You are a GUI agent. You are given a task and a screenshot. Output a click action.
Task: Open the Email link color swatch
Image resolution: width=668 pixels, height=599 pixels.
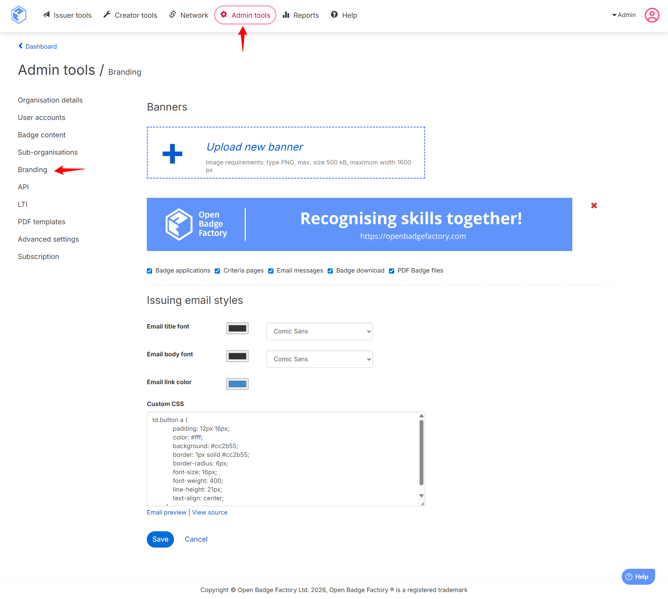(x=237, y=384)
